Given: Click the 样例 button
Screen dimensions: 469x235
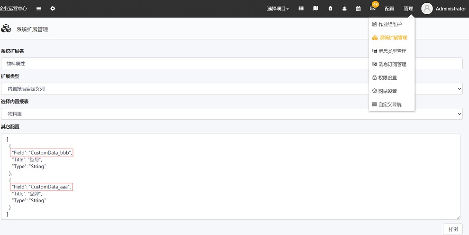Looking at the screenshot, I should pyautogui.click(x=452, y=229).
